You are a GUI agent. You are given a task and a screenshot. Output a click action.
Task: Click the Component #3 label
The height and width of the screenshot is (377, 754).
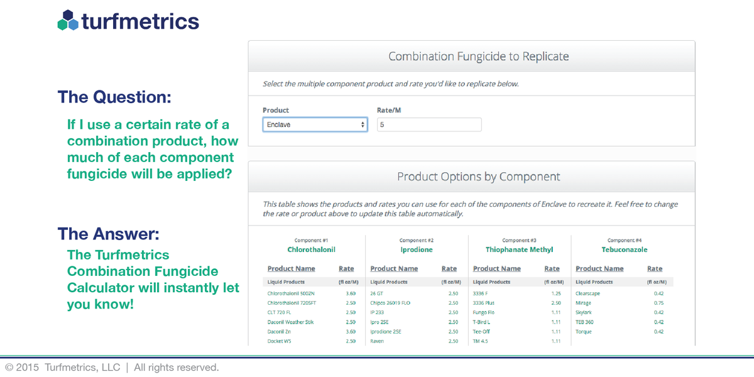point(519,240)
